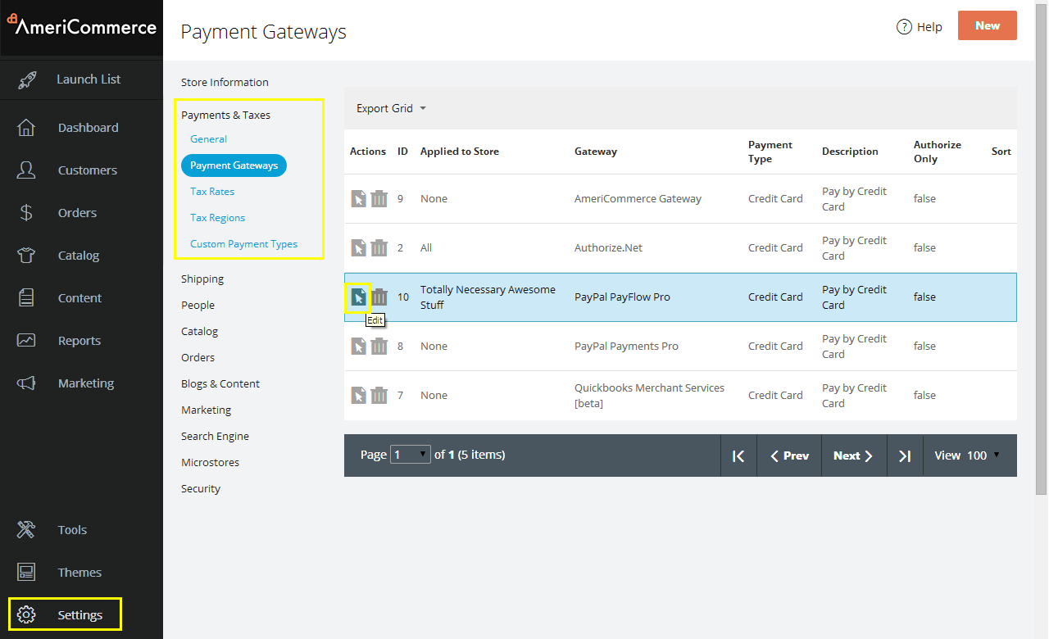Image resolution: width=1049 pixels, height=639 pixels.
Task: Click the Customers person icon
Action: pos(26,170)
